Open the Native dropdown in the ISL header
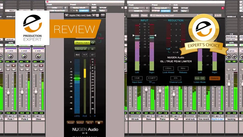Screen dimensions: 243x137 [x=185, y=11]
